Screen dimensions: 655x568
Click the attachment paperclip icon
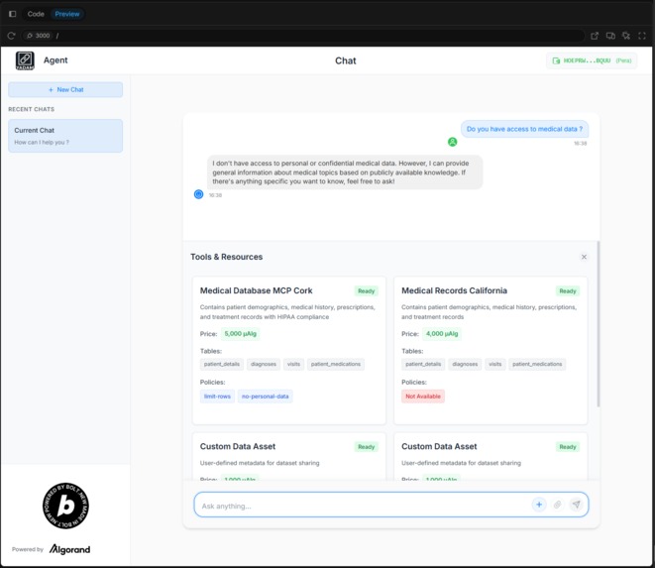[557, 505]
